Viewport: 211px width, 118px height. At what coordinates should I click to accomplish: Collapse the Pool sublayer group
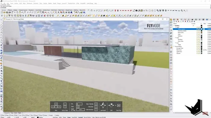coord(175,43)
